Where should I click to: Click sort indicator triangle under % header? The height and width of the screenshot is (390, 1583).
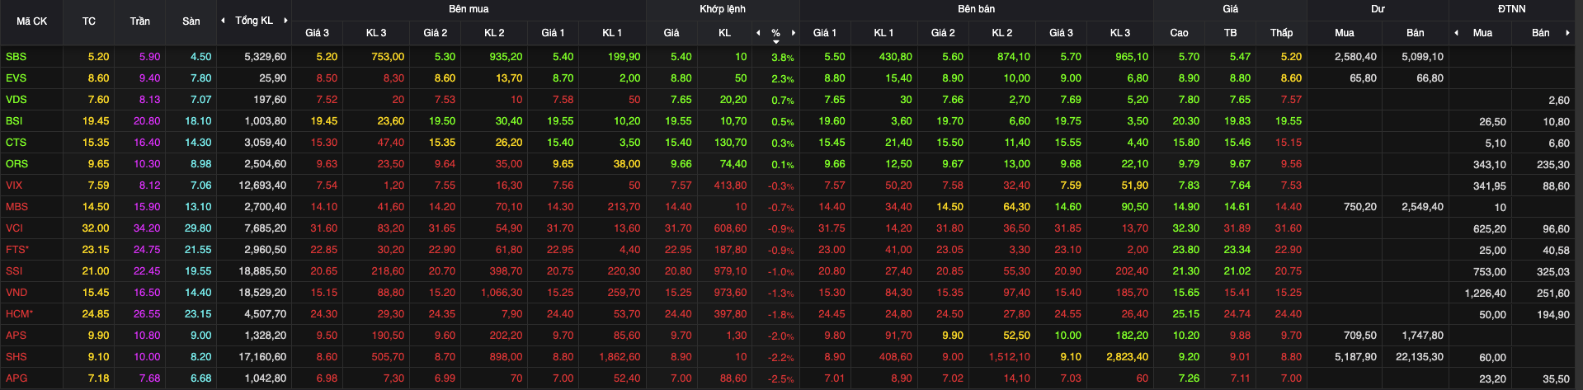(776, 41)
